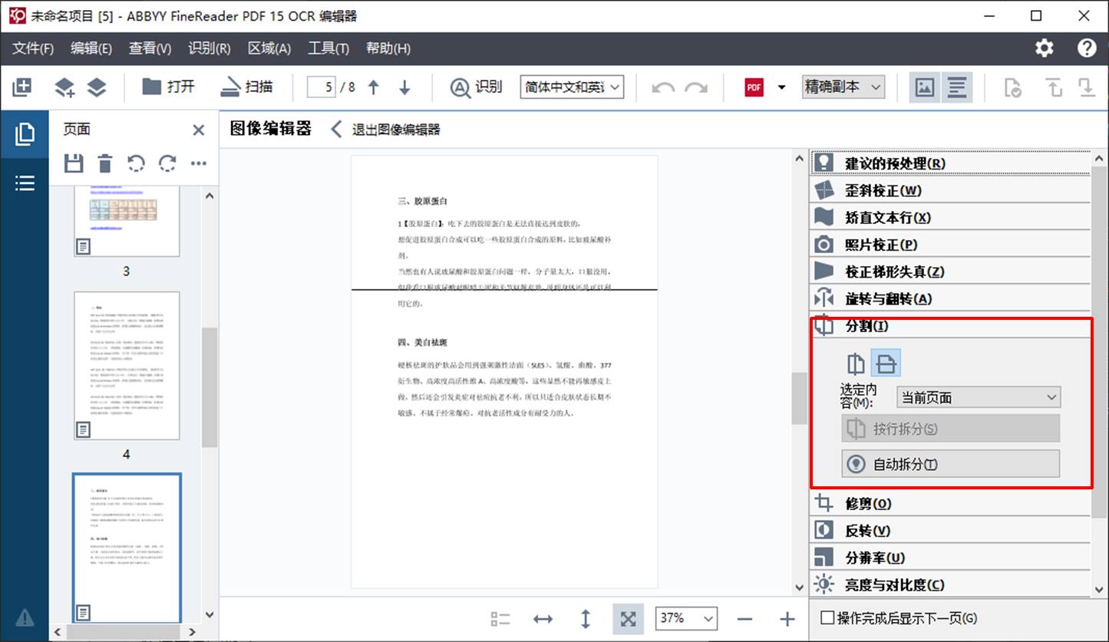The width and height of the screenshot is (1109, 642).
Task: Select the horizontal split icon
Action: coord(886,364)
